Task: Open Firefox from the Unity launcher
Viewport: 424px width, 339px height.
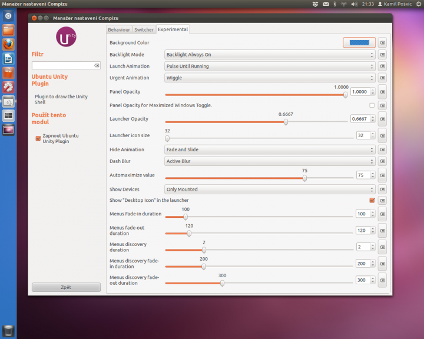Action: [x=8, y=44]
